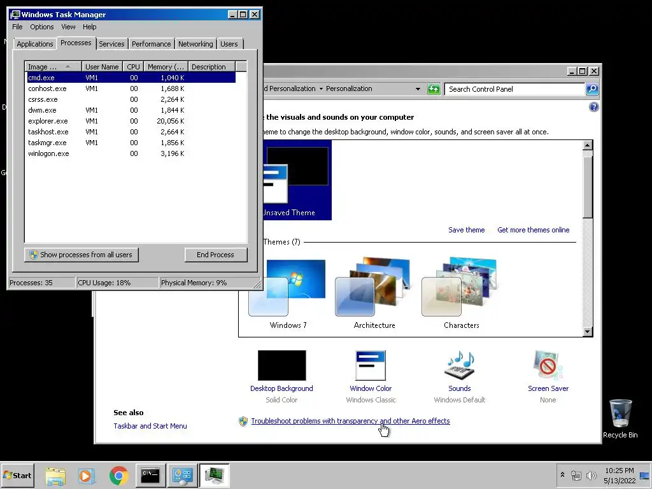Click in the Search Control Panel field

point(514,89)
